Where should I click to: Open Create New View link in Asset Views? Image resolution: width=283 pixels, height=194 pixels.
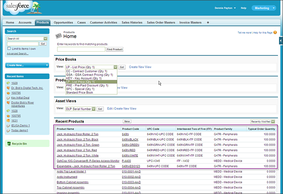pyautogui.click(x=125, y=109)
